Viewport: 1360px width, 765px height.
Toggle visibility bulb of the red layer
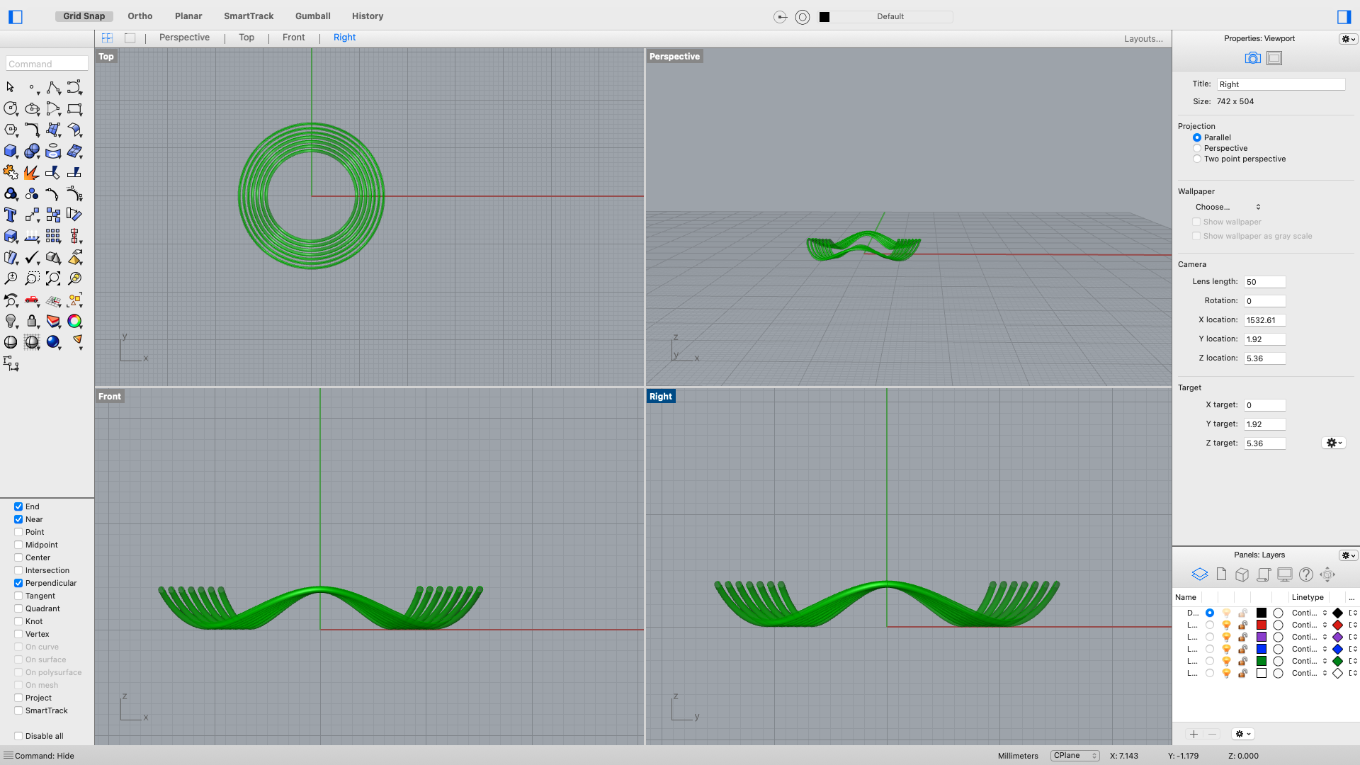[1226, 625]
